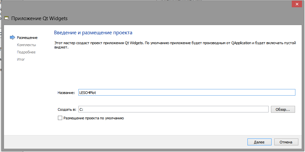
Task: Click the blue arrow beside Размещение step
Action: click(x=13, y=37)
